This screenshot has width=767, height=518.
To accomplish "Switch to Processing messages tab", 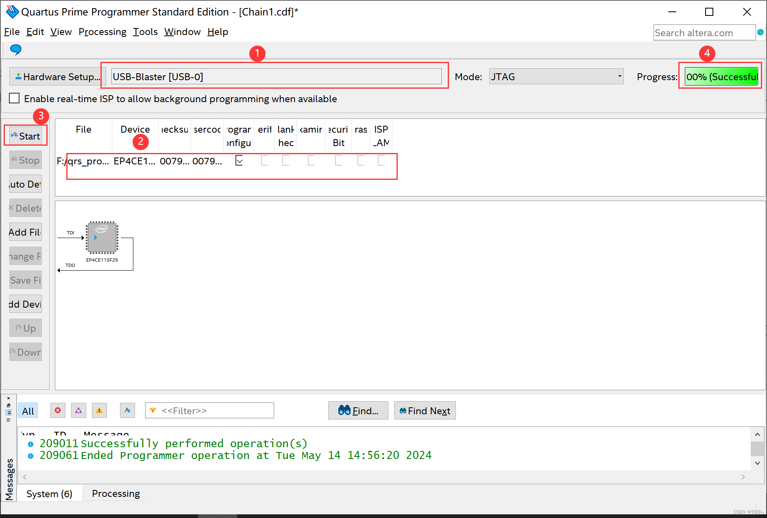I will click(116, 494).
